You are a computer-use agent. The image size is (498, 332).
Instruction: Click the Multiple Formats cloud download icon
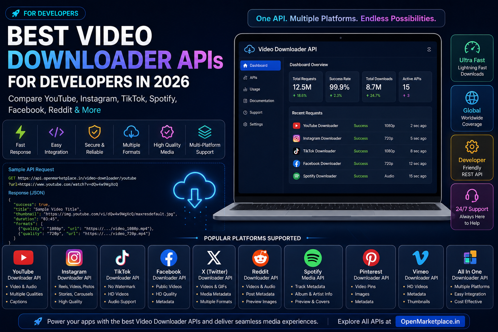tap(131, 132)
